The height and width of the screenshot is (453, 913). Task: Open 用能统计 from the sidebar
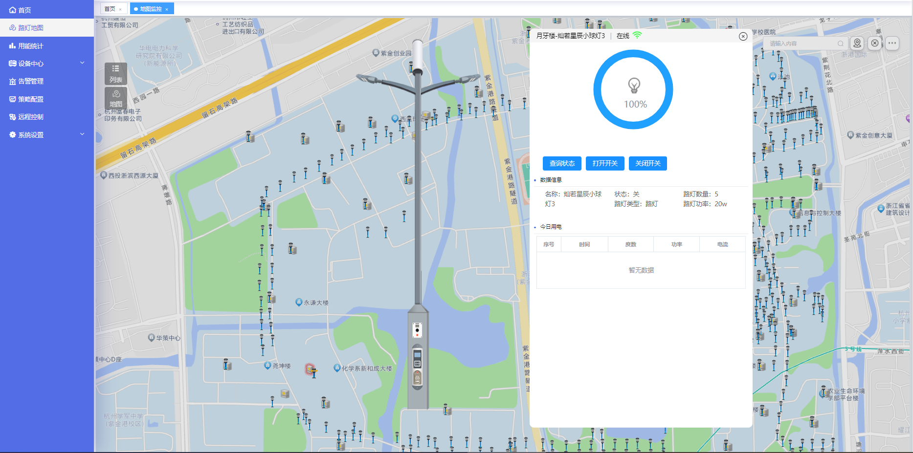(x=30, y=45)
